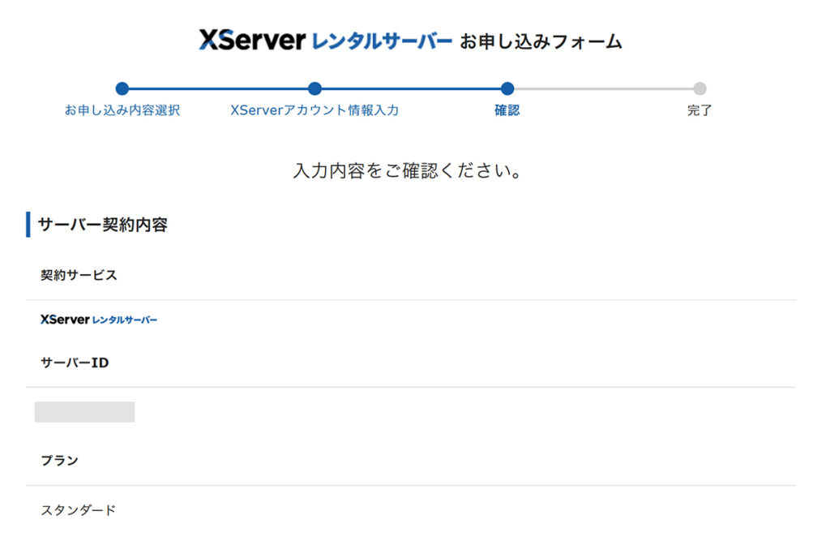The image size is (830, 554).
Task: Click the gray 完了 step circle
Action: coord(700,89)
